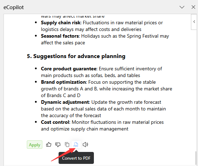
Task: Click the 'Dynamic adjustment' bold text
Action: (x=65, y=102)
